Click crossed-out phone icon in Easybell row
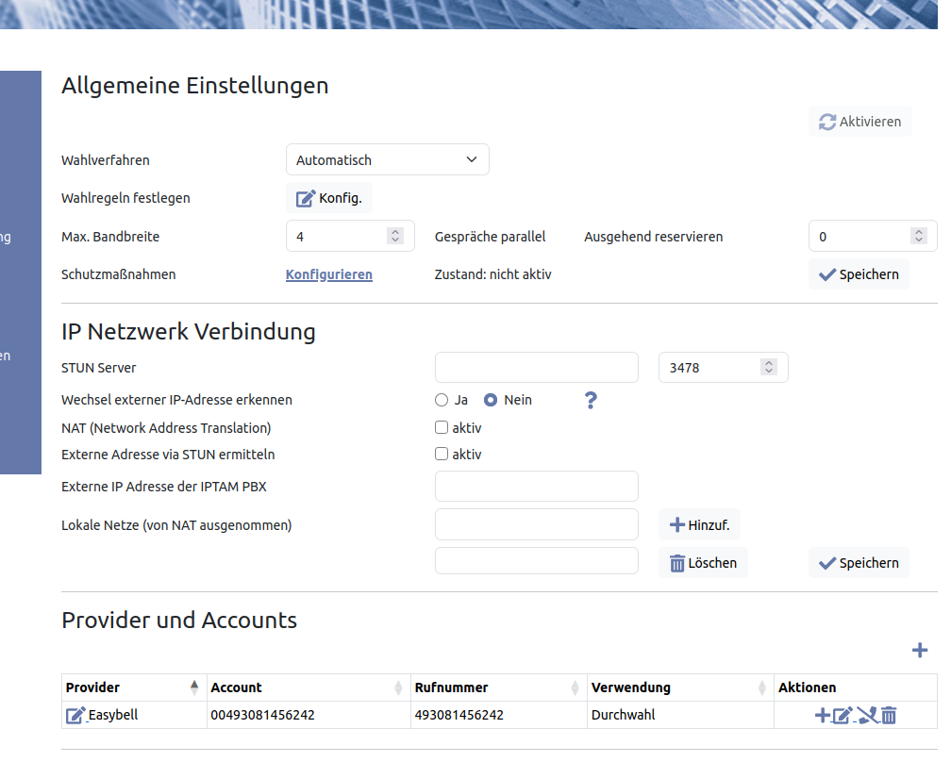The height and width of the screenshot is (762, 951). tap(867, 716)
